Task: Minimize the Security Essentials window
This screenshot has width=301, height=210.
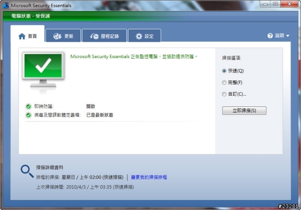Action: pos(265,4)
